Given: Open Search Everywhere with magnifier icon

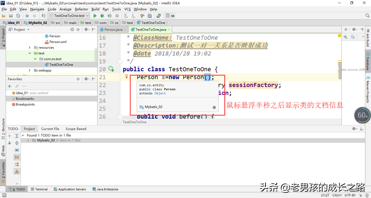Looking at the screenshot, I should point(367,16).
